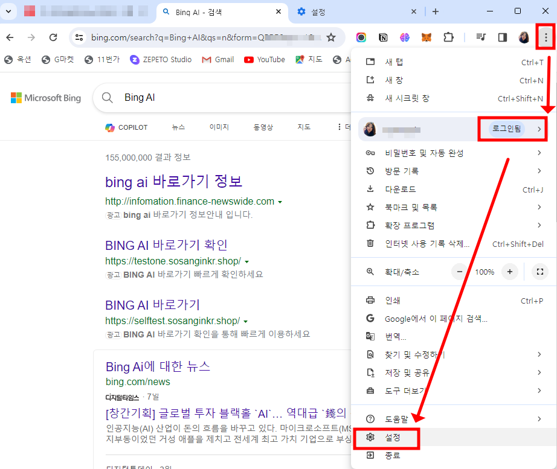Expand 찾기 및 수정하기 submenu
Viewport: 557px width, 469px height.
tap(454, 354)
